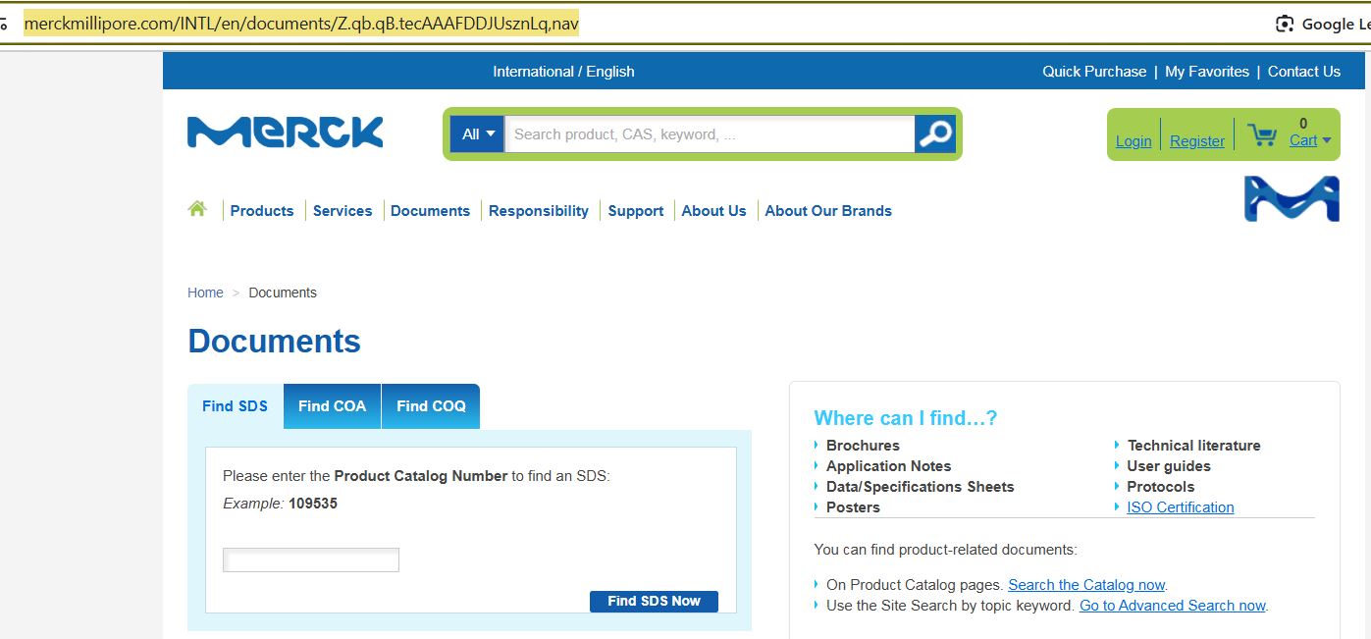
Task: Click the blue M brand emblem
Action: 1292,199
